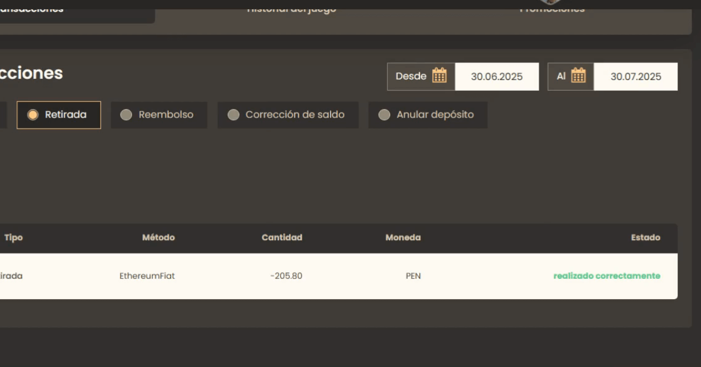Sort by the Tipo column header
Viewport: 701px width, 367px height.
[13, 238]
